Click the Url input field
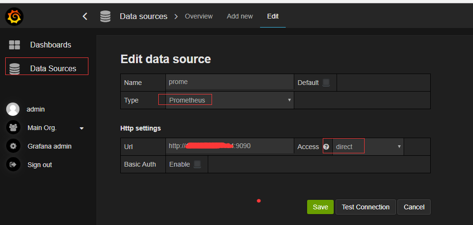Screen dimensions: 473x225 pos(230,146)
